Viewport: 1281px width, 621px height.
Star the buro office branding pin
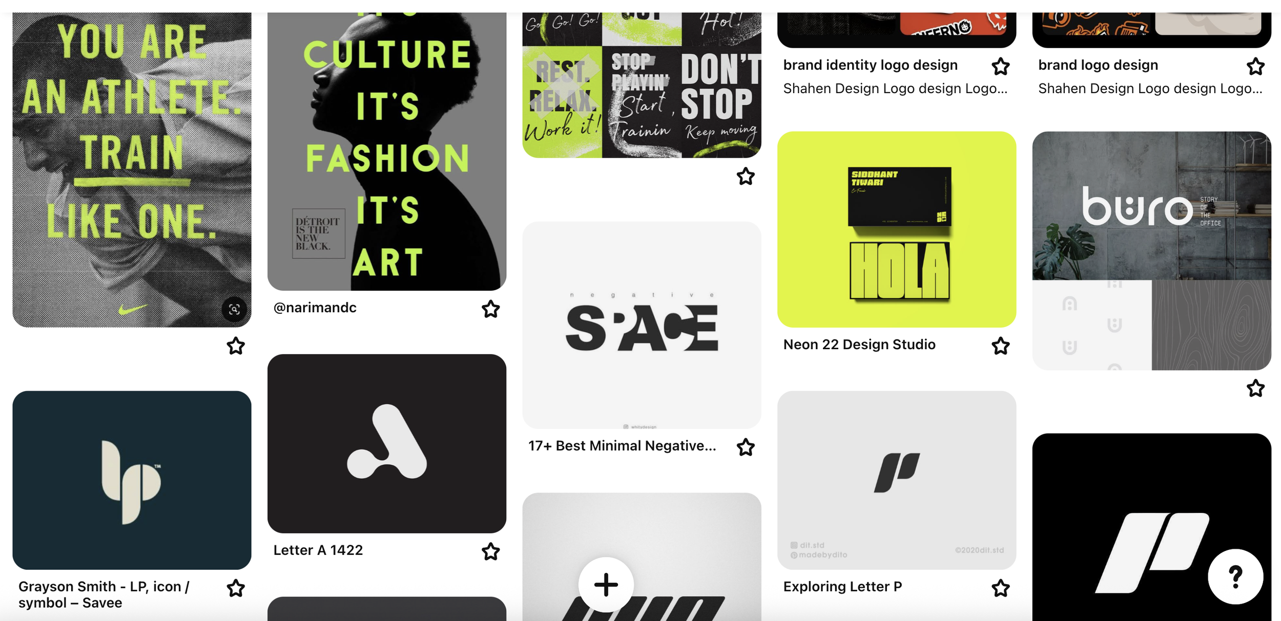(1255, 388)
